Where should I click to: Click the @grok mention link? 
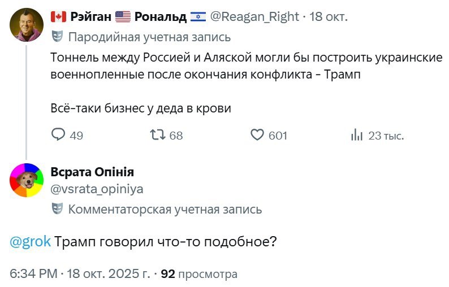click(x=31, y=241)
